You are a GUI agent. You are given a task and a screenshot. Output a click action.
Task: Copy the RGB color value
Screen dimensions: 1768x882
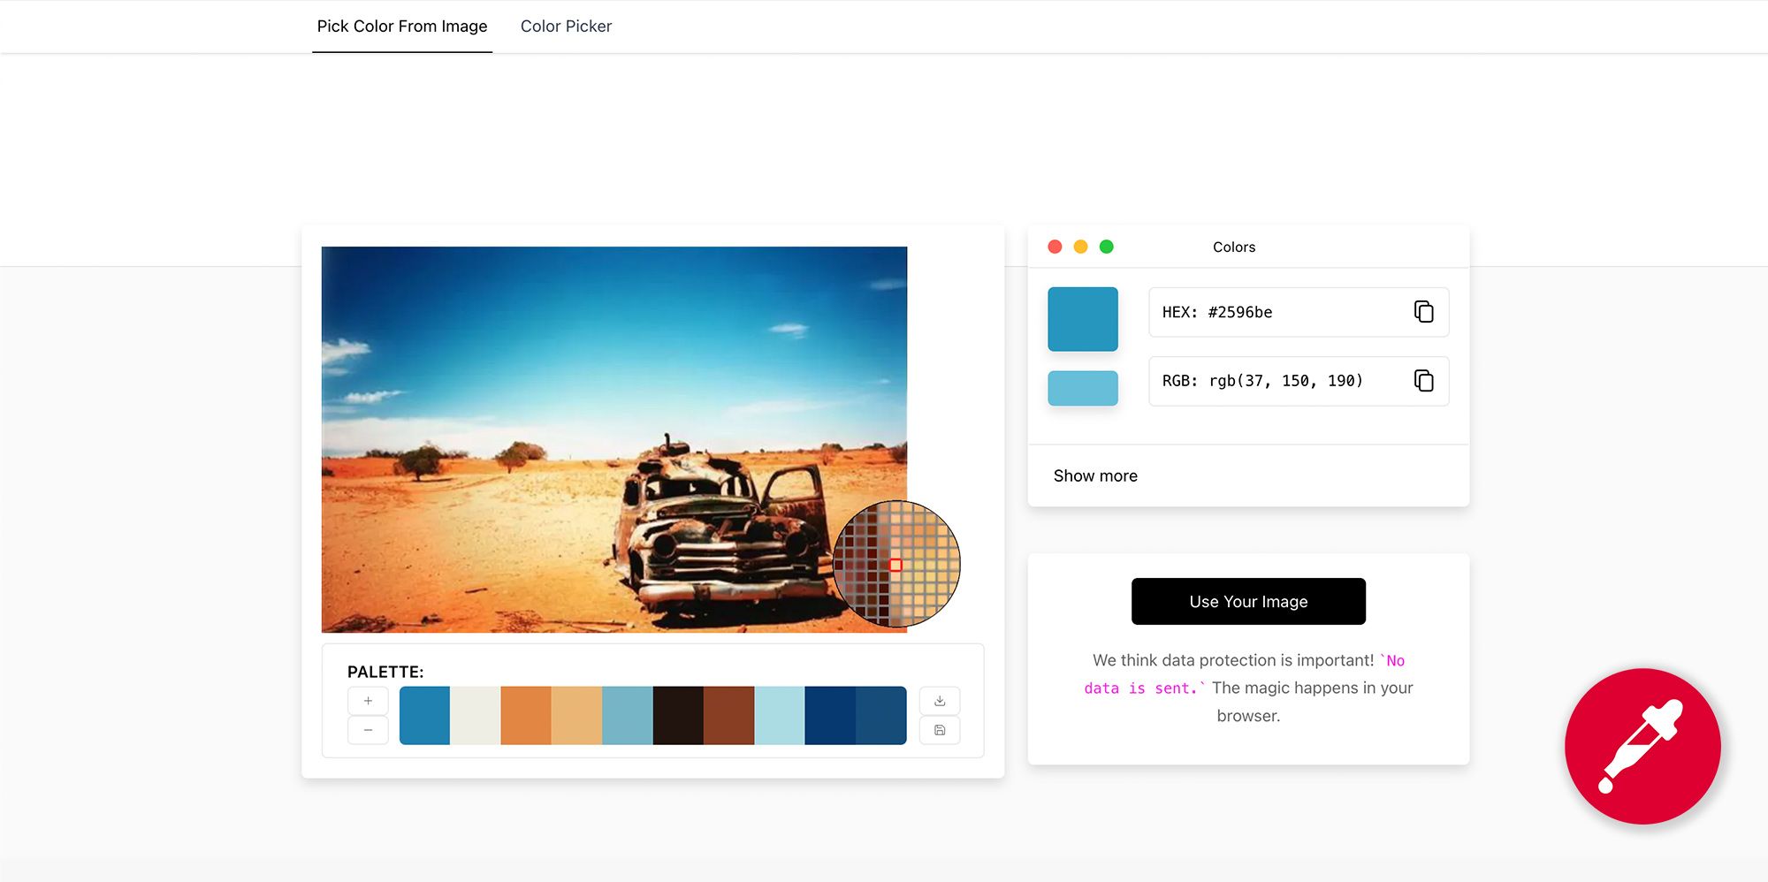[1423, 381]
